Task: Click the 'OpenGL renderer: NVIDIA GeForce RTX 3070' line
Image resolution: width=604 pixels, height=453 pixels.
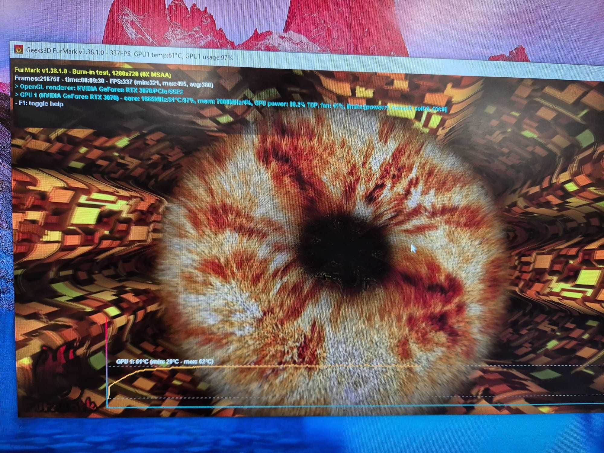Action: 99,89
